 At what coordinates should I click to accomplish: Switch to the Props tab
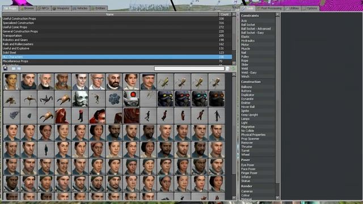pyautogui.click(x=10, y=8)
